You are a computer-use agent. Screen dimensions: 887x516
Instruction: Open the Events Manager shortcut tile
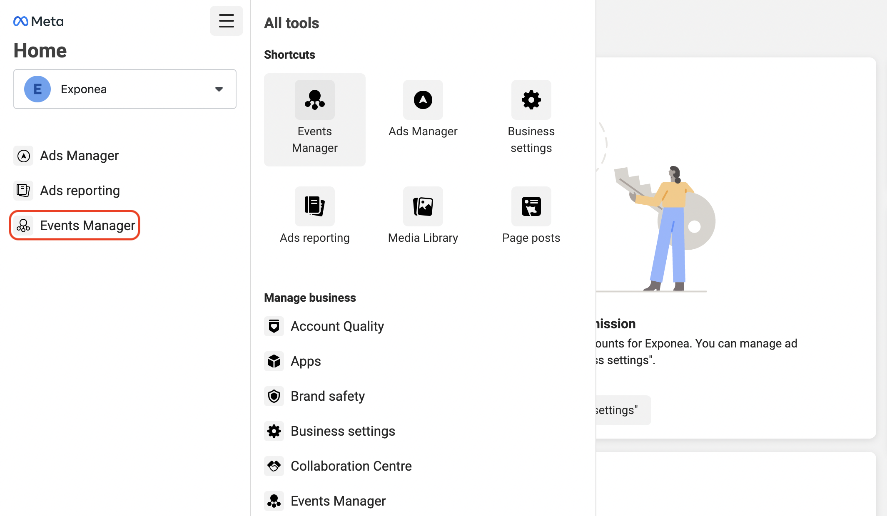point(314,120)
